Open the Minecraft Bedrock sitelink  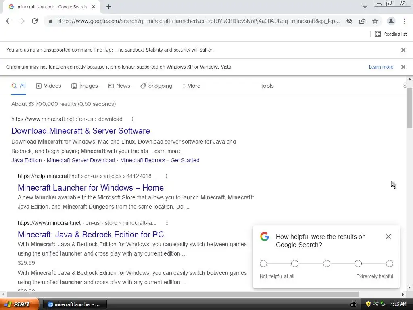[x=143, y=160]
